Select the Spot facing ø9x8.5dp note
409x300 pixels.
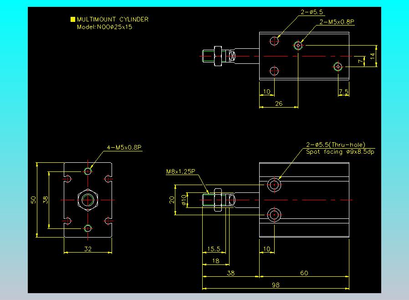click(340, 152)
